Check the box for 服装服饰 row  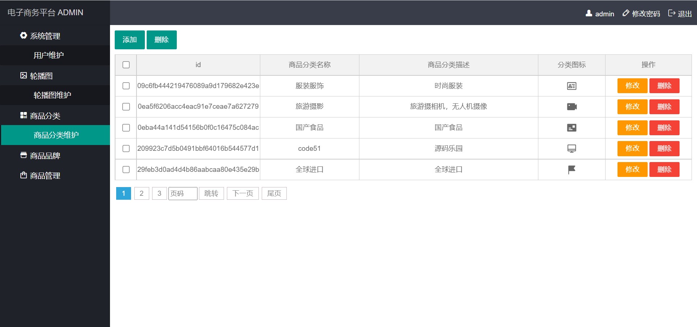pos(126,86)
